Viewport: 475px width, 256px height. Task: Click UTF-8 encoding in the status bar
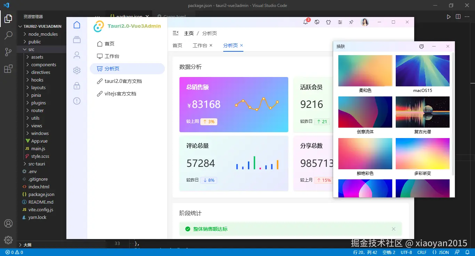[406, 252]
